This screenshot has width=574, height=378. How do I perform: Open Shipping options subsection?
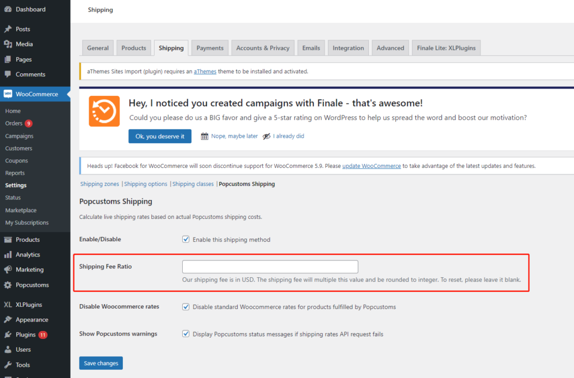146,184
